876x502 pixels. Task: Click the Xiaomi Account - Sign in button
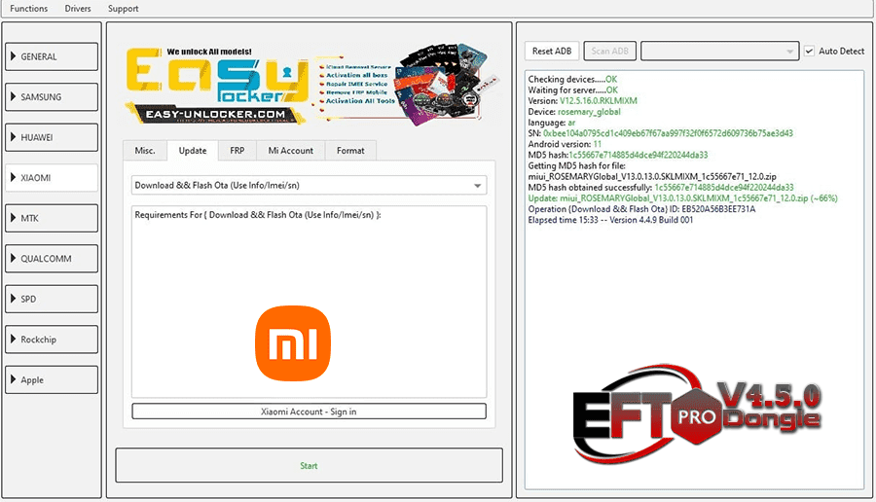(309, 412)
